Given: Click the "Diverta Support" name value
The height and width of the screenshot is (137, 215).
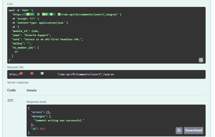Looking at the screenshot, I should 37,35.
